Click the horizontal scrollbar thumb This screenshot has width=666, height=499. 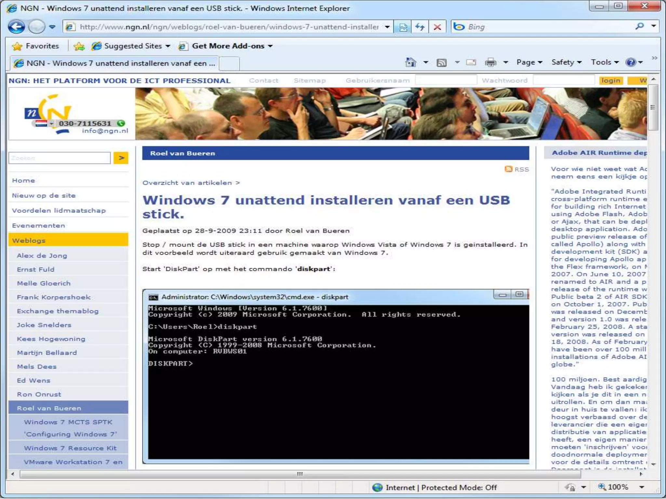coord(300,474)
